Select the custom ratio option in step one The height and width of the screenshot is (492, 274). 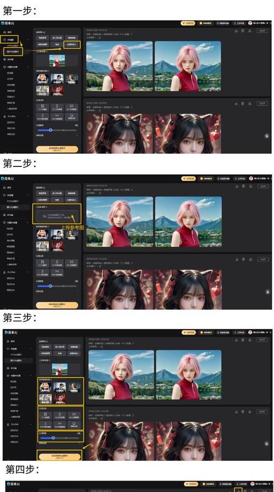click(x=72, y=117)
